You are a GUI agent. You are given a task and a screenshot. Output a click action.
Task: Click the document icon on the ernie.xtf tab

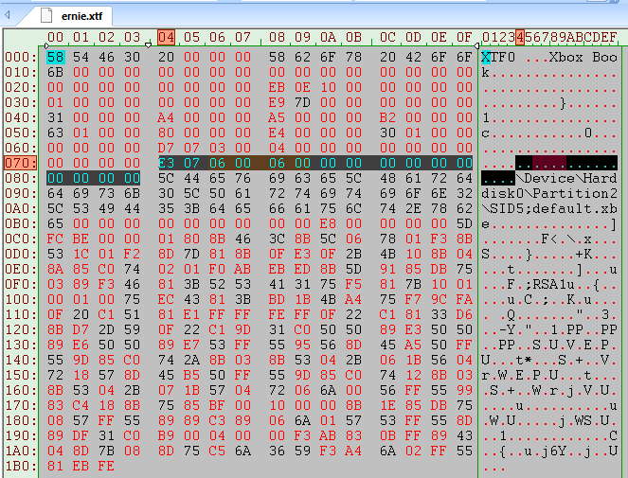46,15
